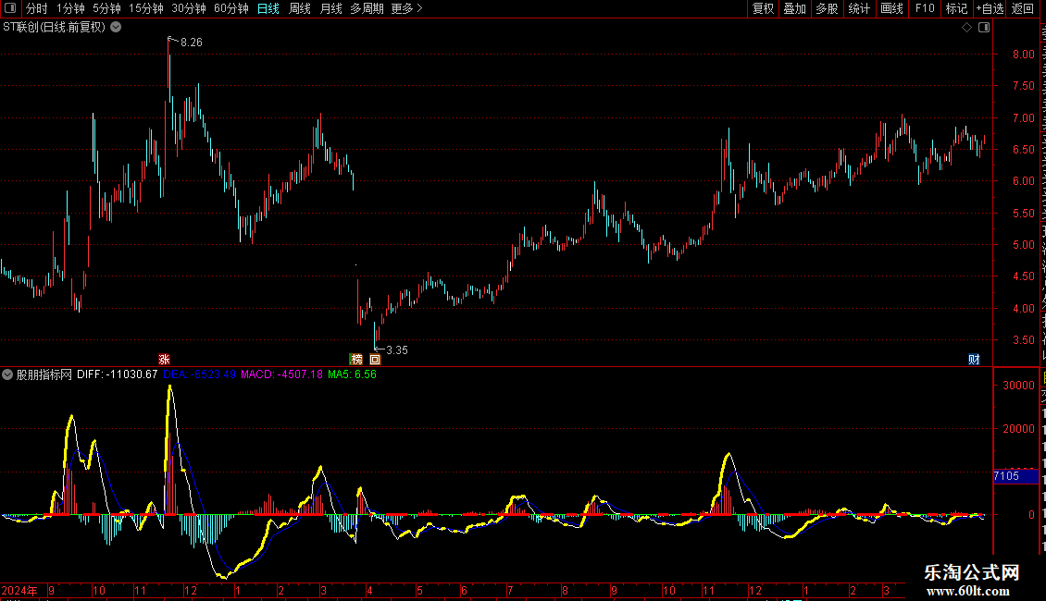Expand the 更多 periods menu
Image resolution: width=1046 pixels, height=601 pixels.
pos(406,8)
